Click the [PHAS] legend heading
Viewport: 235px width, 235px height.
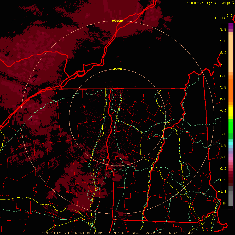[221, 18]
